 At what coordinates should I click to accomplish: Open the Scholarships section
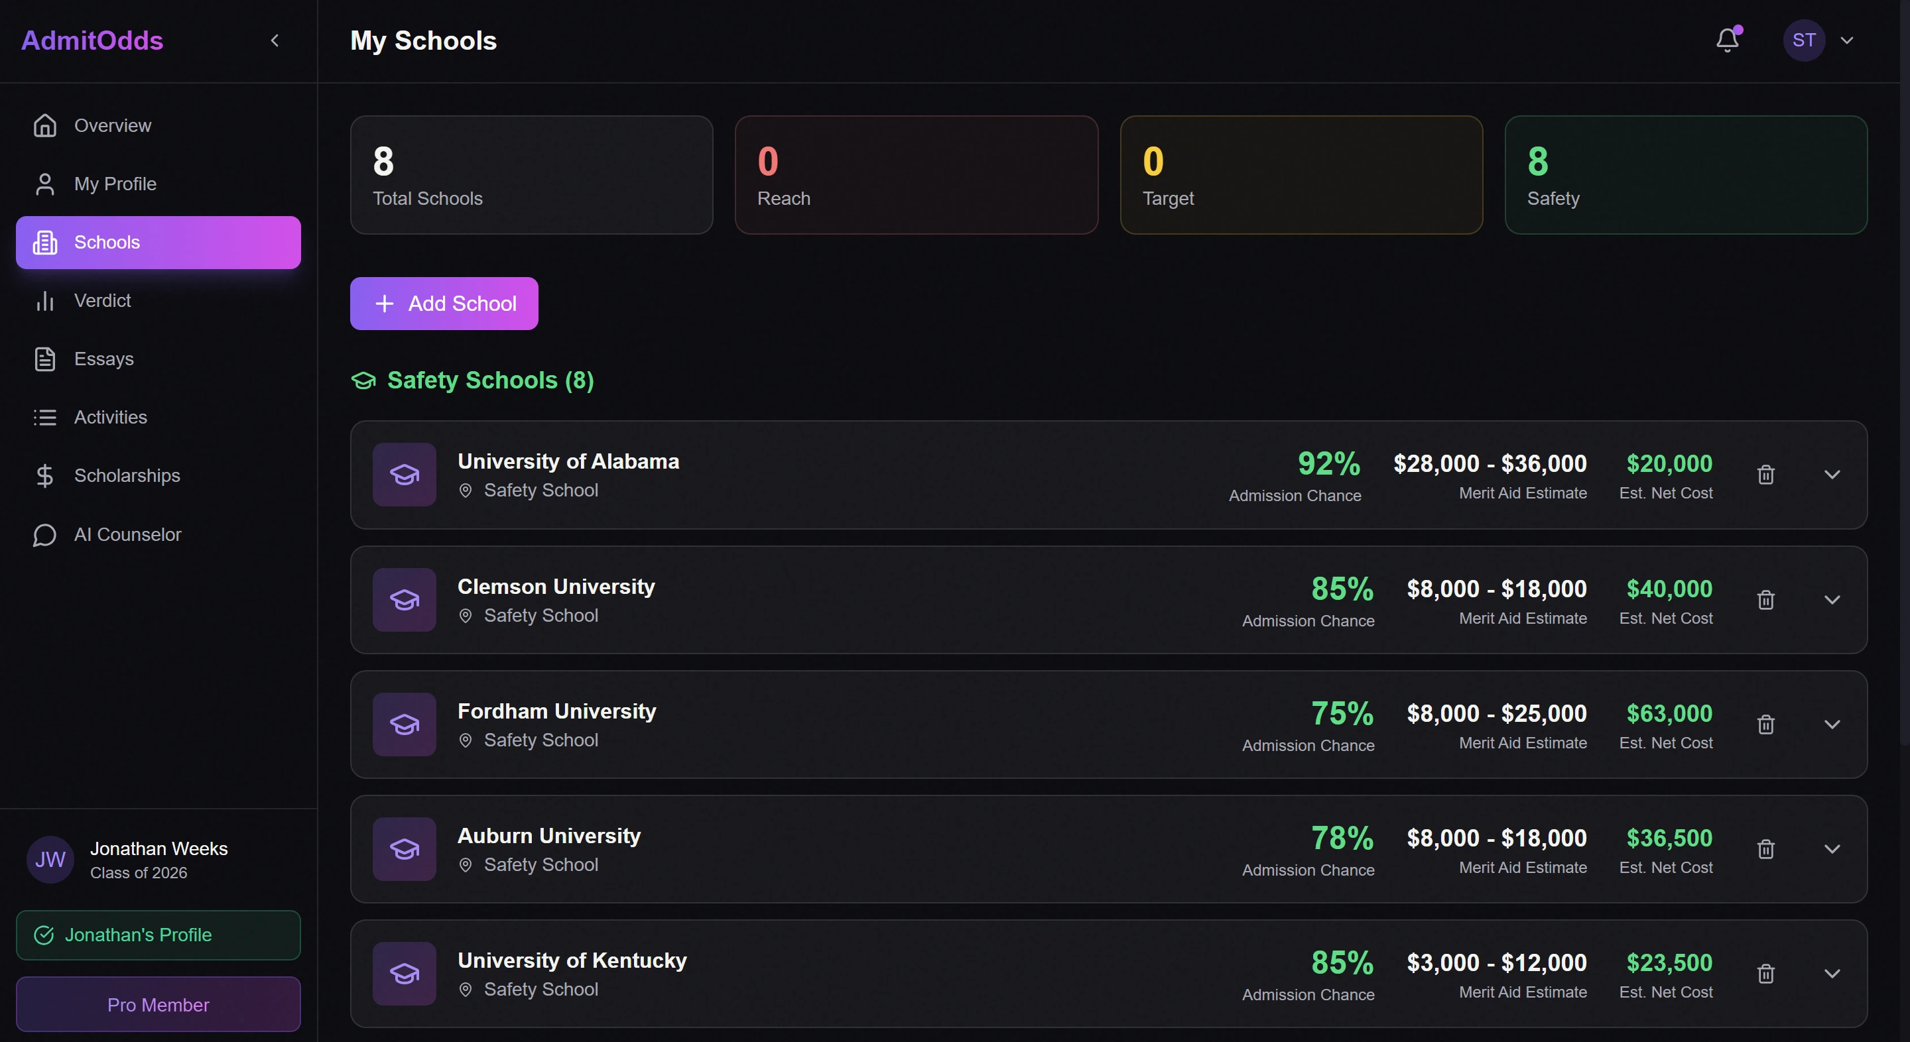tap(127, 475)
